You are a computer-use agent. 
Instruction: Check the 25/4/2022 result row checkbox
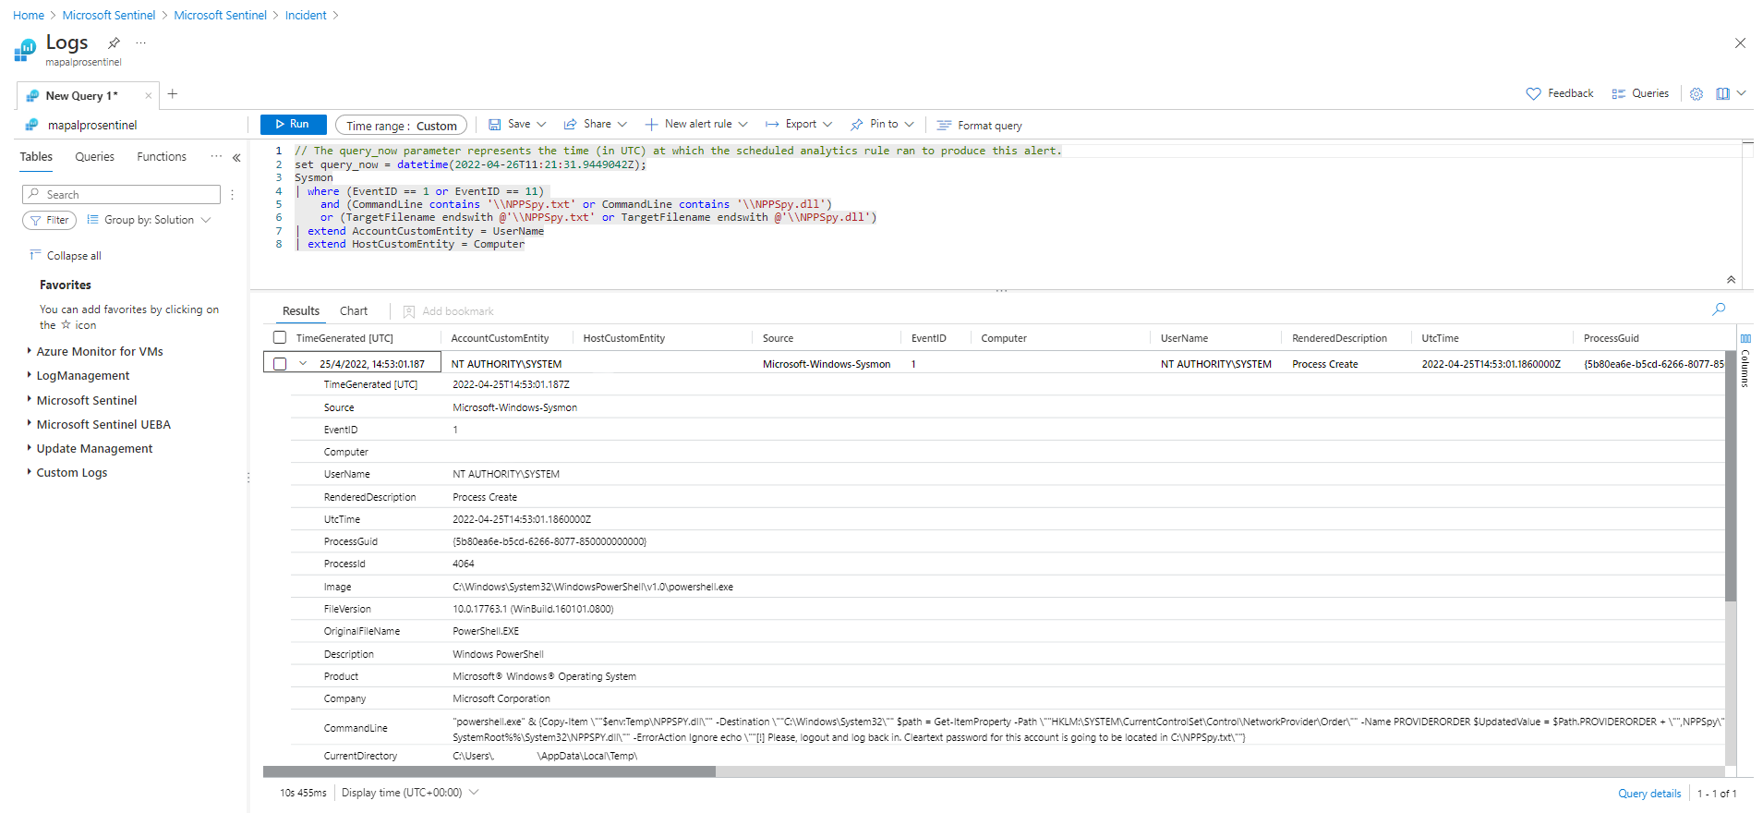tap(280, 364)
